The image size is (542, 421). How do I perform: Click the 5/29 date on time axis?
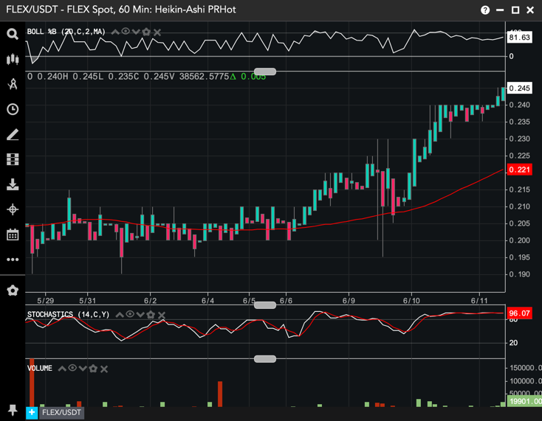coord(46,301)
